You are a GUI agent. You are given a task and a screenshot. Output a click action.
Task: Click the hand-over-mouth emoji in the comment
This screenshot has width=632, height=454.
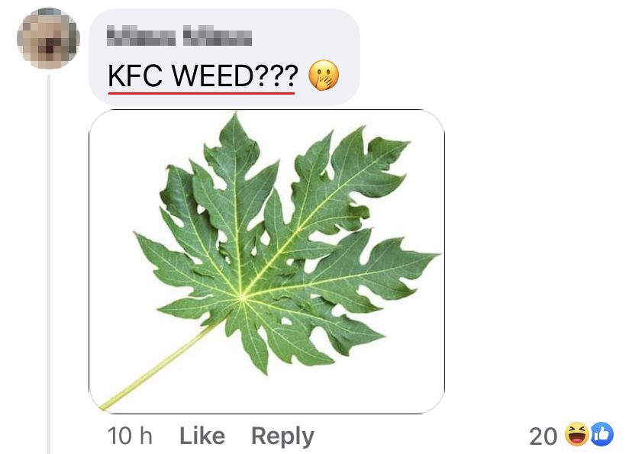[324, 76]
